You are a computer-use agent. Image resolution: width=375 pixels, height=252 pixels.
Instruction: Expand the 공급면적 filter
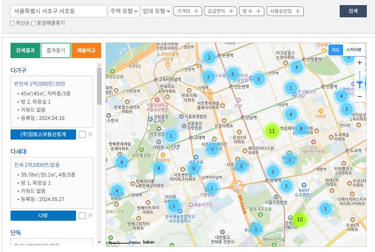pyautogui.click(x=220, y=11)
